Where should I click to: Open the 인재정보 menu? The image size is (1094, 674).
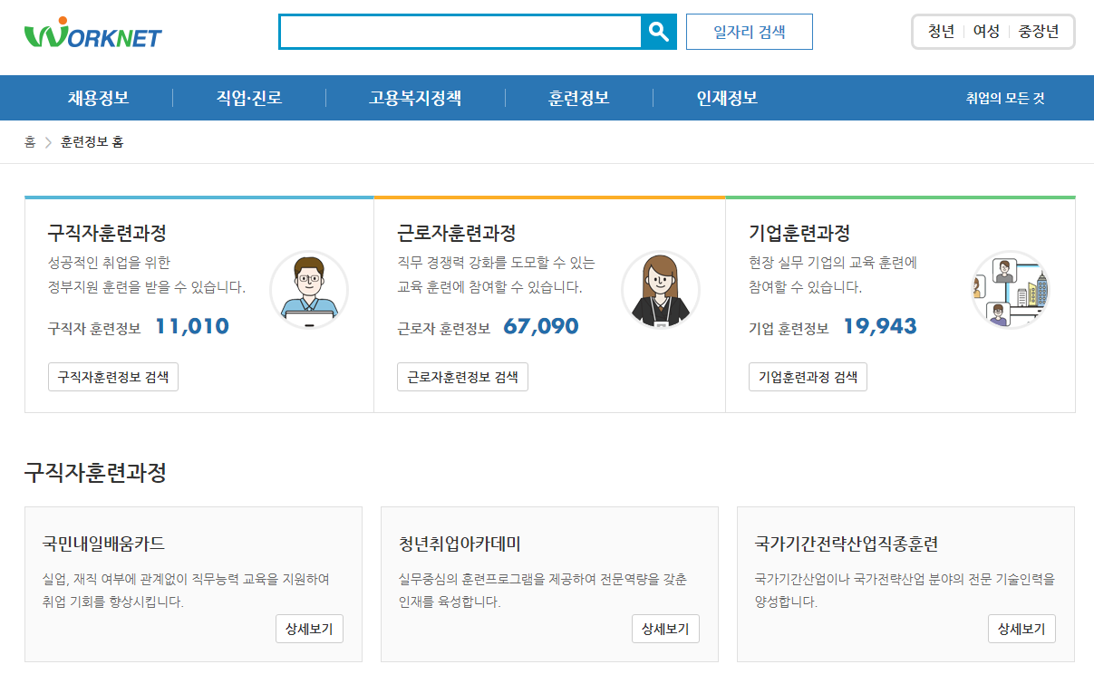pyautogui.click(x=725, y=97)
